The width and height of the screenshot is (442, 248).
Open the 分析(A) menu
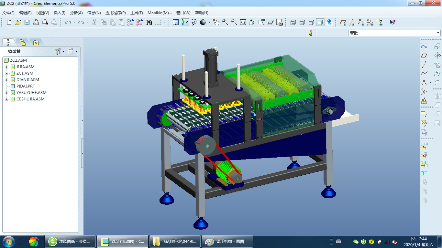pos(76,13)
